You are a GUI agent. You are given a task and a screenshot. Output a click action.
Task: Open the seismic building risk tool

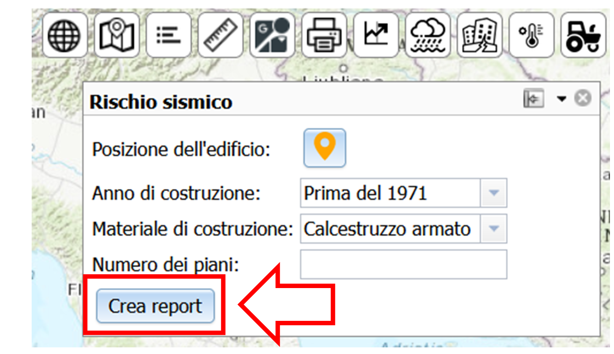pyautogui.click(x=480, y=35)
